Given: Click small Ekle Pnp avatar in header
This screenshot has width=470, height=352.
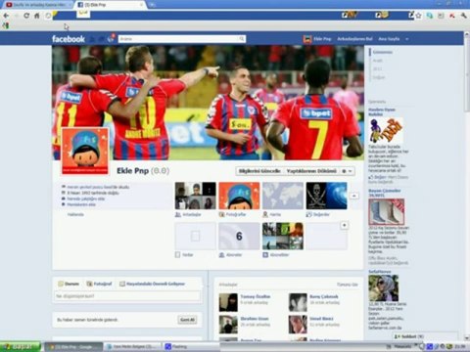Looking at the screenshot, I should point(307,39).
